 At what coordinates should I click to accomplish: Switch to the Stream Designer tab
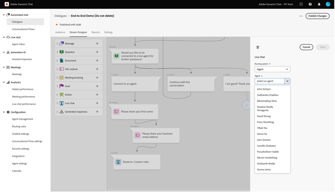pyautogui.click(x=78, y=32)
